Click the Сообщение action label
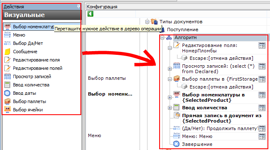 coord(25,52)
